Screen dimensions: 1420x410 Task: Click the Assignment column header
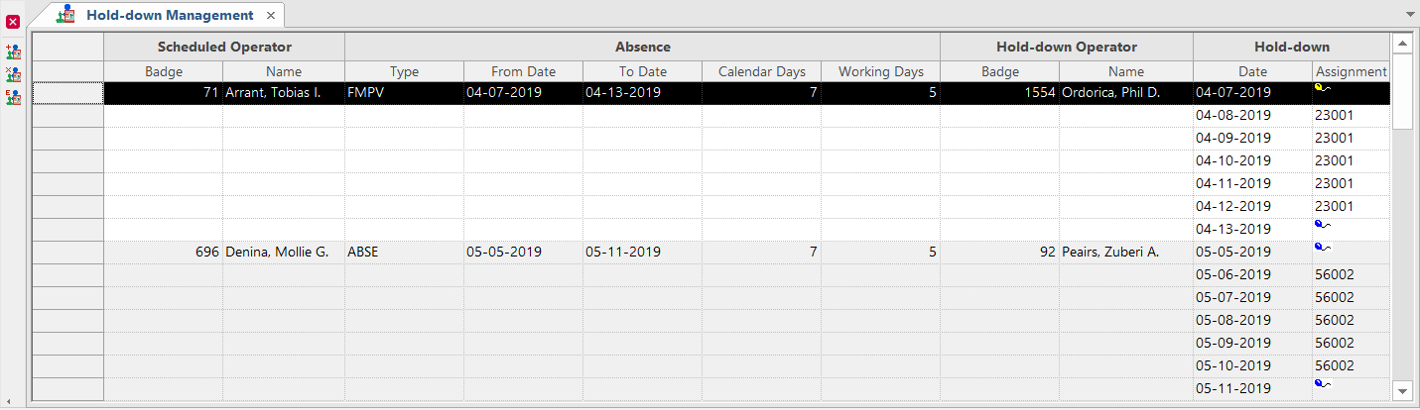[1351, 71]
